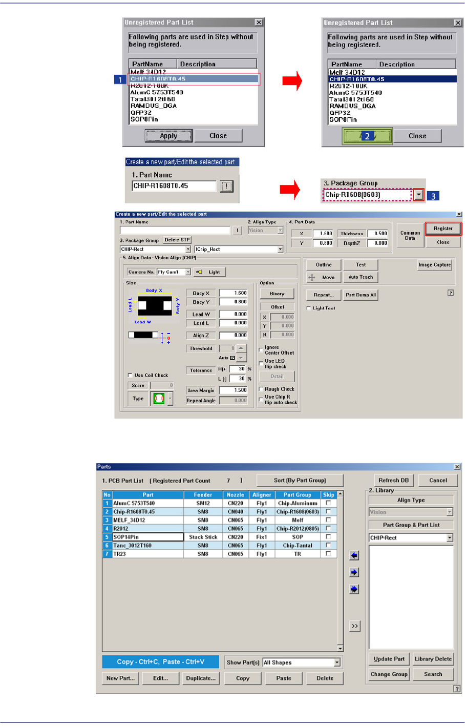Click the single left blue arrow in Parts window

pos(354,555)
